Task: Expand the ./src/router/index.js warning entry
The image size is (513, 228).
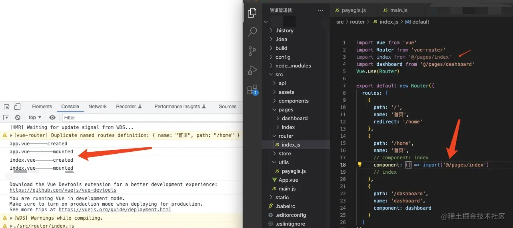Action: (x=11, y=226)
